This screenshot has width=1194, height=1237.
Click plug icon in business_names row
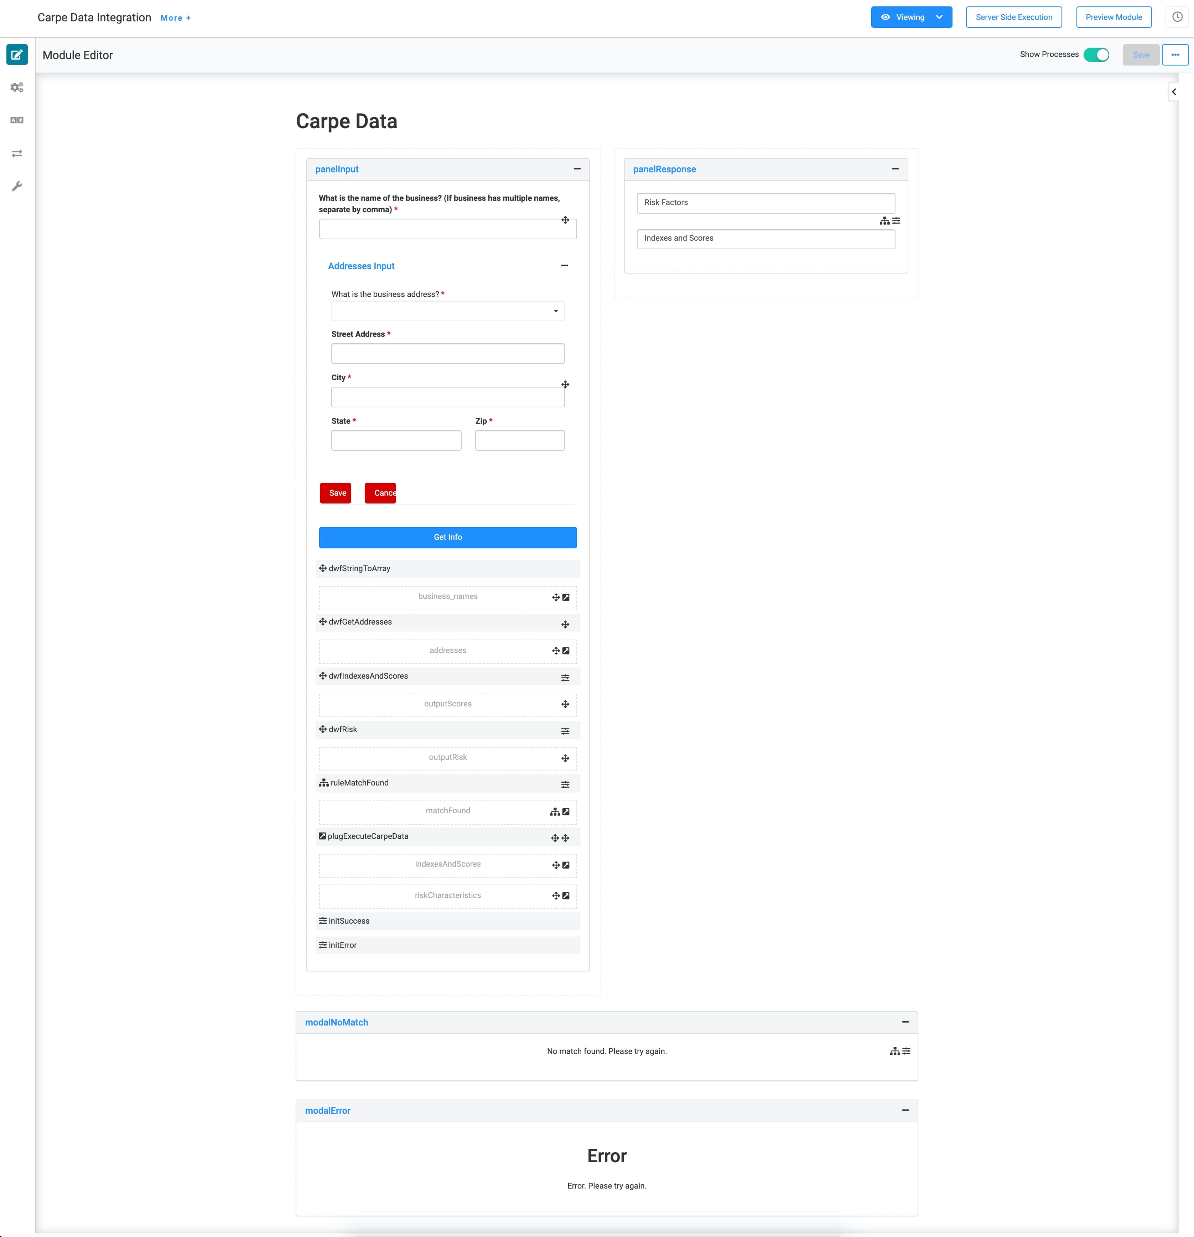pos(566,597)
